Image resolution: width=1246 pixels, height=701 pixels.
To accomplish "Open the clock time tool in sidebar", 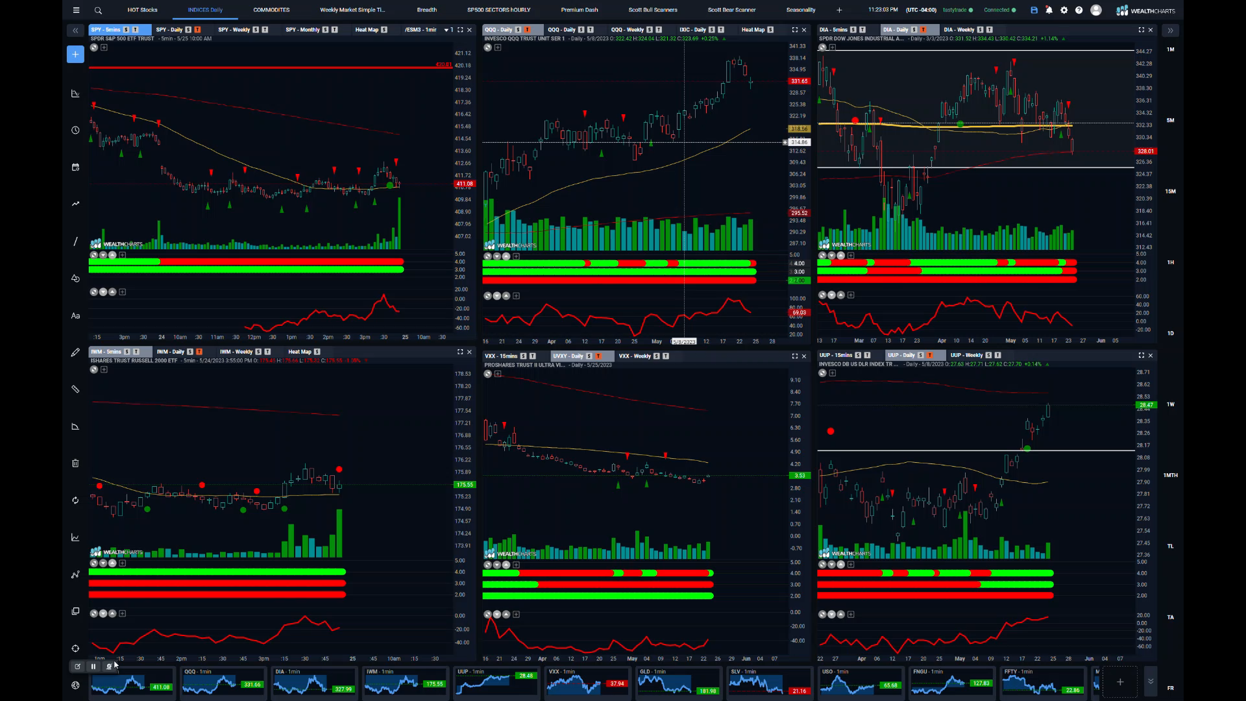I will pos(75,130).
